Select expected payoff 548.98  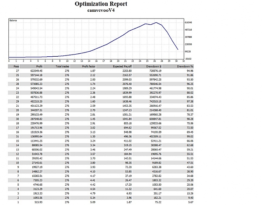pos(128,132)
